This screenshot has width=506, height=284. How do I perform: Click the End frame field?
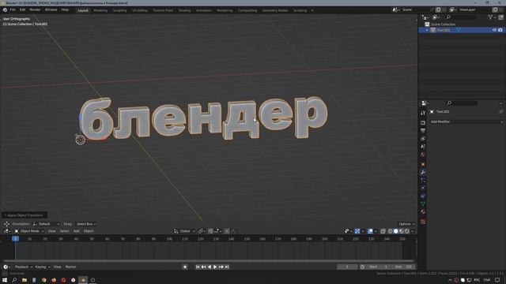click(403, 267)
